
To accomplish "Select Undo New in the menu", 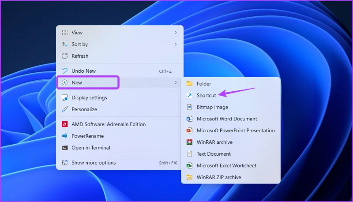I will click(x=120, y=71).
